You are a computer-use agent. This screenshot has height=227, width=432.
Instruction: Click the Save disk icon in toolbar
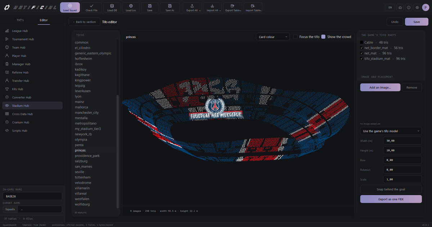150,8
